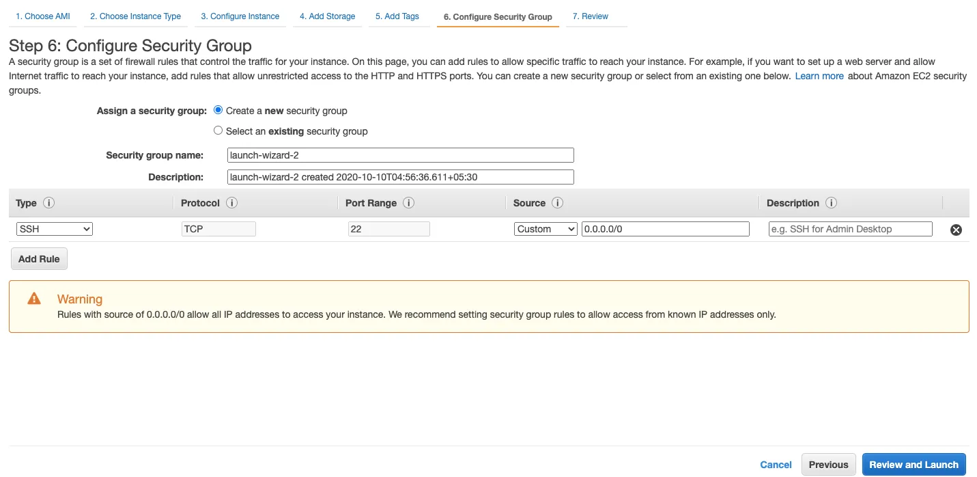Expand the Custom source dropdown

[546, 229]
